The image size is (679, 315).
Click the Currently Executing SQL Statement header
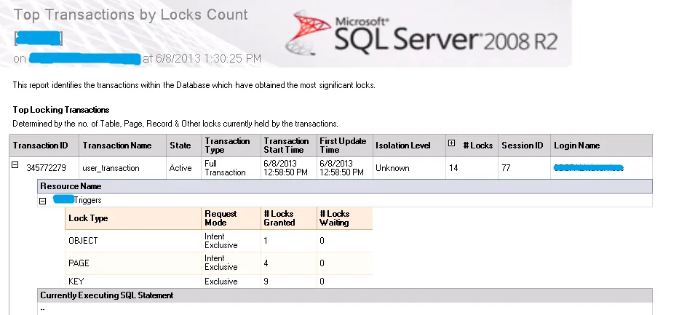coord(345,295)
